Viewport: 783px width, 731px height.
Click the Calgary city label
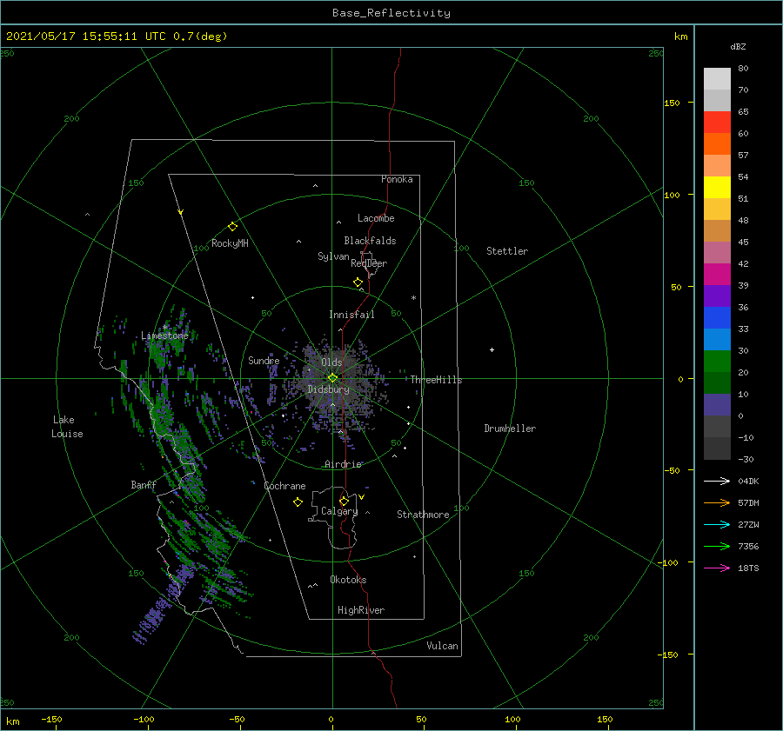[339, 511]
